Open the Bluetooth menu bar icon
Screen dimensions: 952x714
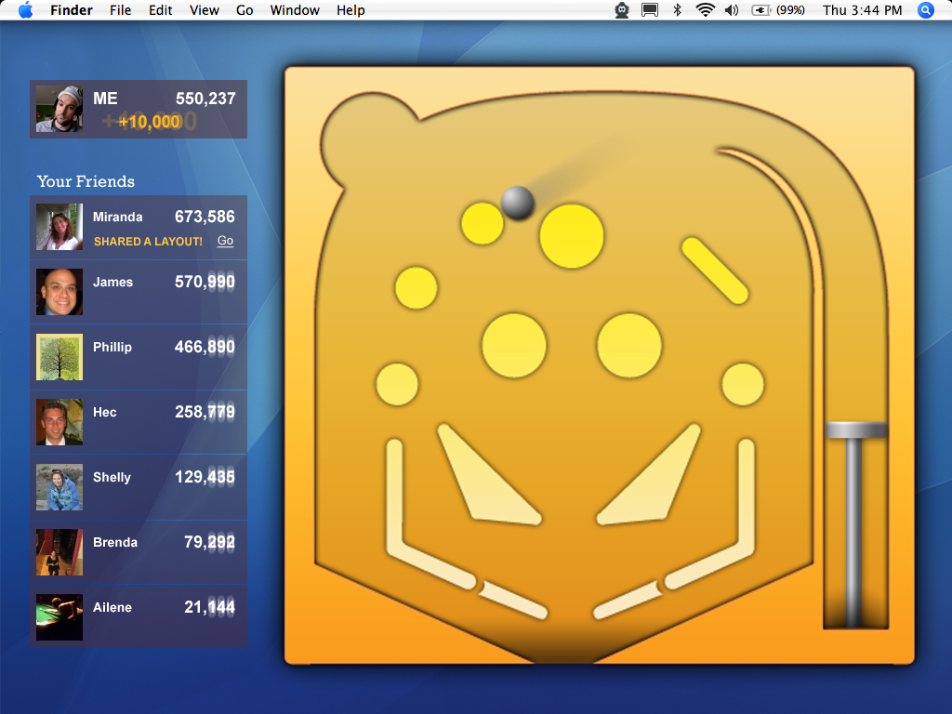(x=678, y=10)
